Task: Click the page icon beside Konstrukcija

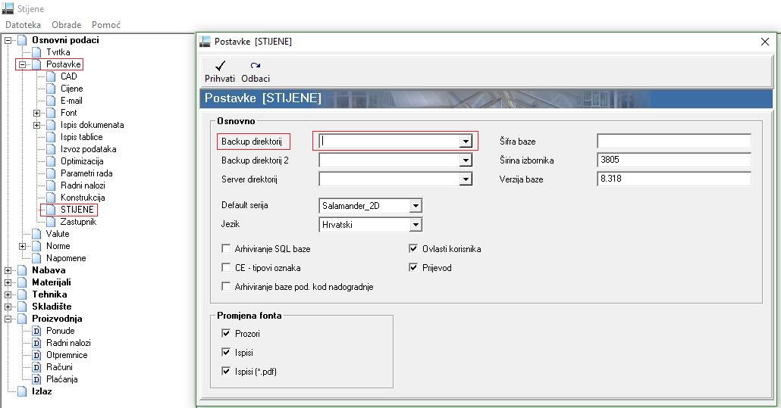Action: 51,198
